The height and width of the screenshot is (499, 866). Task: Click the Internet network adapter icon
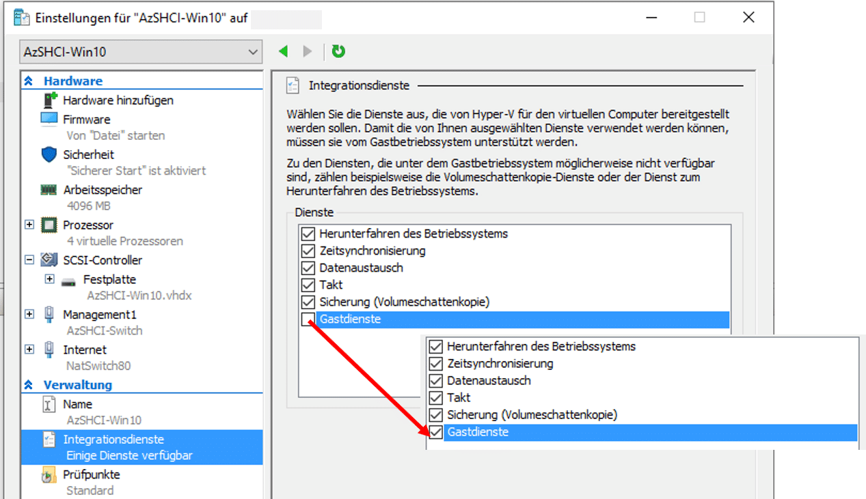pyautogui.click(x=49, y=350)
